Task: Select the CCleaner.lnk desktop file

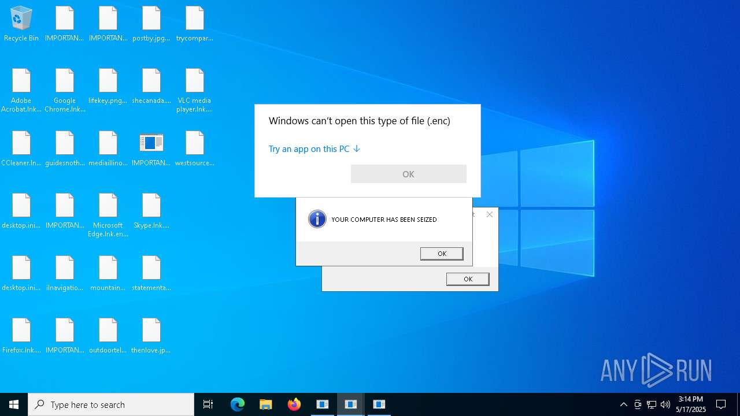Action: pos(21,148)
